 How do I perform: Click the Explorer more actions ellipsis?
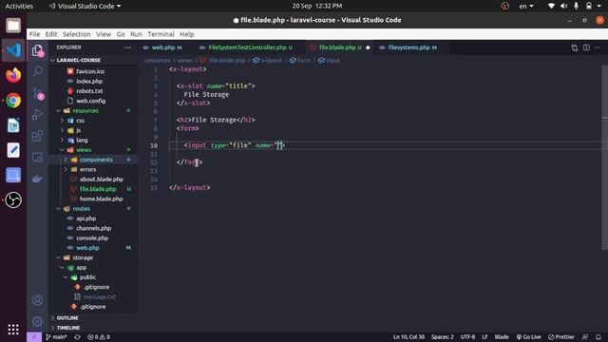(x=127, y=47)
